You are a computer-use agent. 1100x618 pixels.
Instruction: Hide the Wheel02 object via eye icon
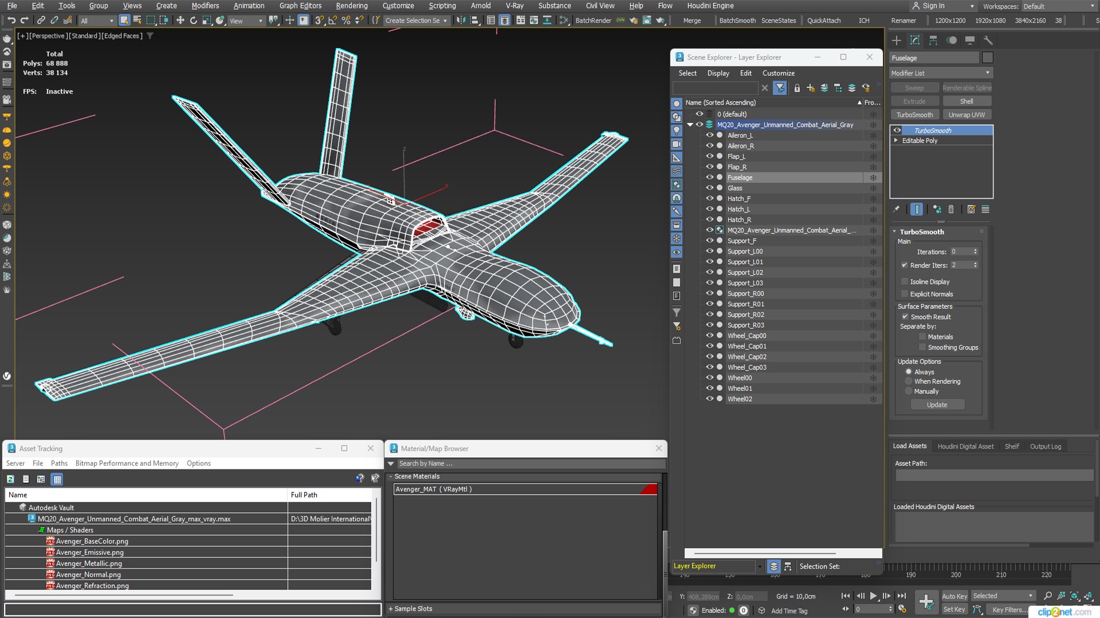(x=710, y=399)
